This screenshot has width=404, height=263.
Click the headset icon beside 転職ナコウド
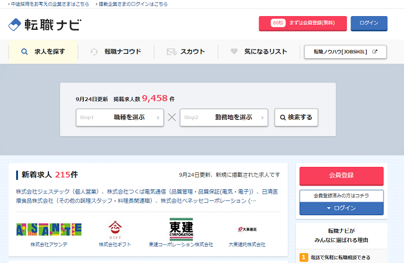[x=94, y=51]
